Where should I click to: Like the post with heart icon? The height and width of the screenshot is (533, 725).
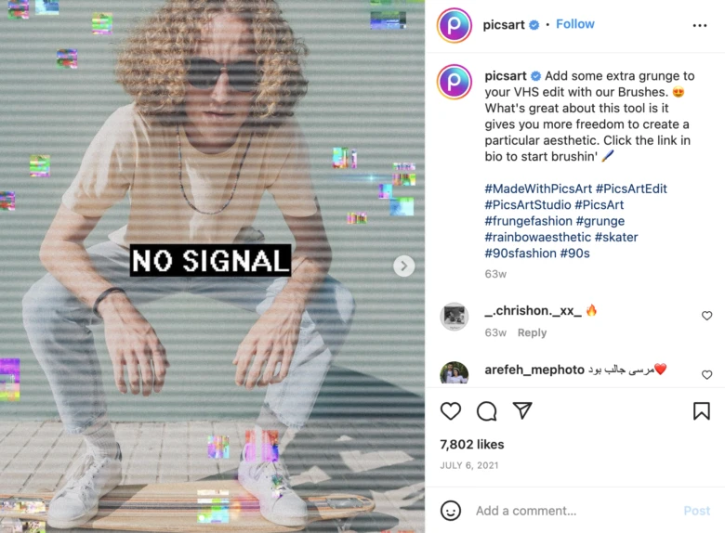point(451,410)
